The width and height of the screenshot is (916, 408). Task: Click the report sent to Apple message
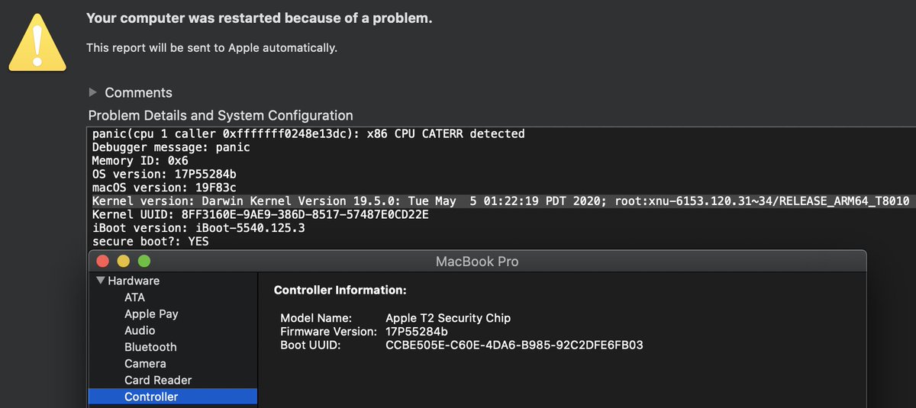[x=211, y=48]
